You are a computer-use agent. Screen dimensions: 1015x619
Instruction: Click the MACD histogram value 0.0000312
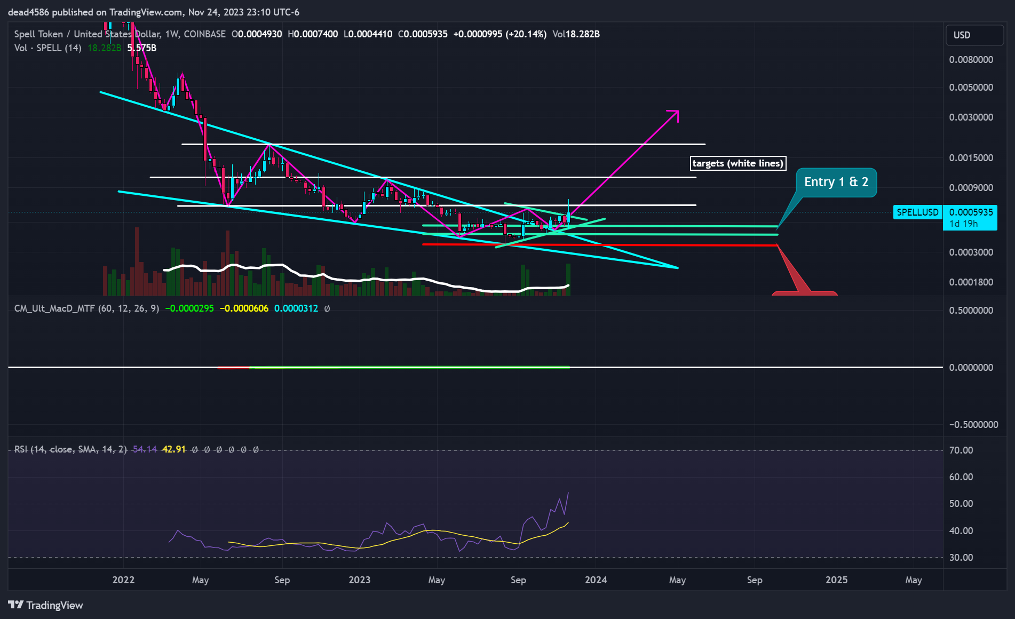click(x=296, y=308)
